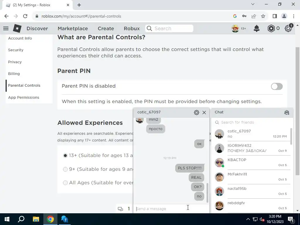The height and width of the screenshot is (225, 300).
Task: Reload the page
Action: [25, 16]
